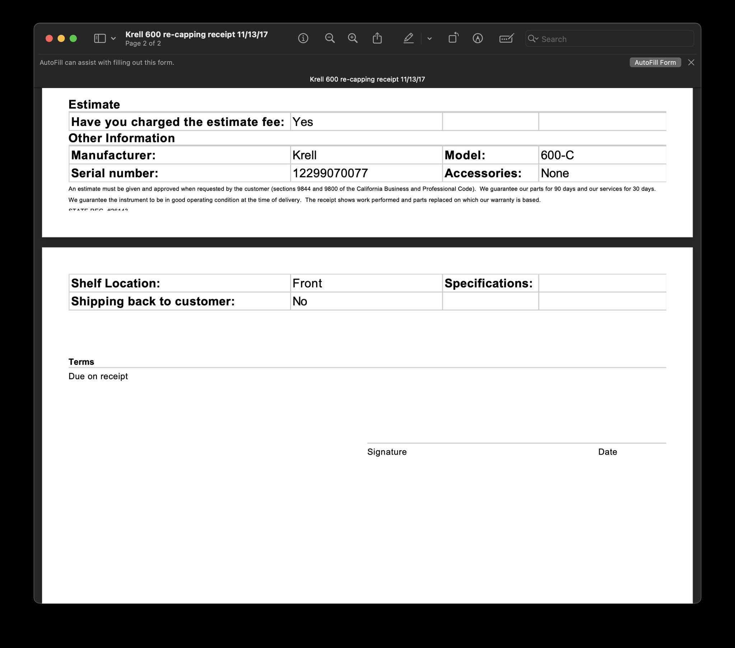
Task: Zoom out of the receipt page
Action: (330, 38)
